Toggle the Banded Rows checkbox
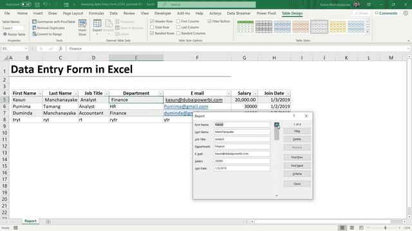 [152, 33]
